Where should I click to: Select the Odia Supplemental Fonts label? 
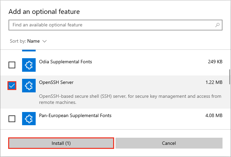click(66, 62)
